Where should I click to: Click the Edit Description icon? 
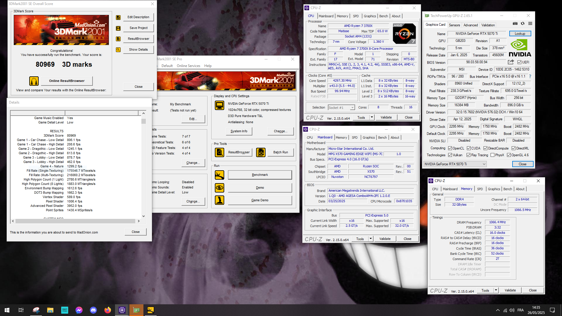pyautogui.click(x=118, y=17)
